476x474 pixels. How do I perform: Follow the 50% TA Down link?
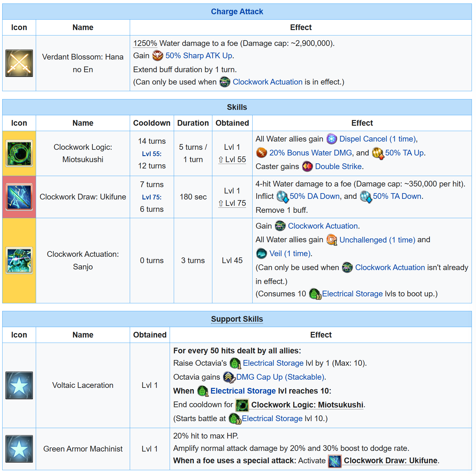(x=397, y=196)
